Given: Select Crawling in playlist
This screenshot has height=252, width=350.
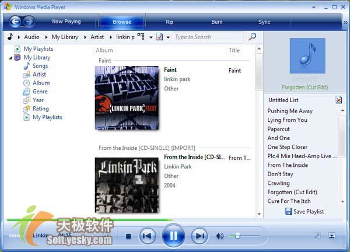Looking at the screenshot, I should tap(278, 183).
